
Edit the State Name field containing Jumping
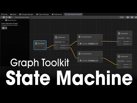pyautogui.click(x=128, y=61)
